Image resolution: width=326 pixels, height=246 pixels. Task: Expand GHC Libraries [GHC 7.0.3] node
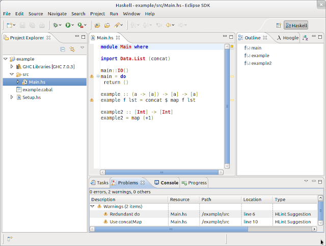tap(12, 67)
